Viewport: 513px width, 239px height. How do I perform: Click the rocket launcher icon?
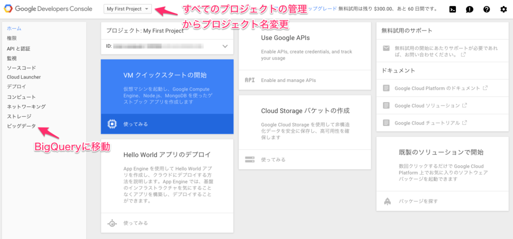click(x=387, y=201)
